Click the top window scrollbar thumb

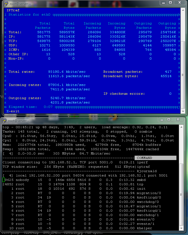pos(181,195)
